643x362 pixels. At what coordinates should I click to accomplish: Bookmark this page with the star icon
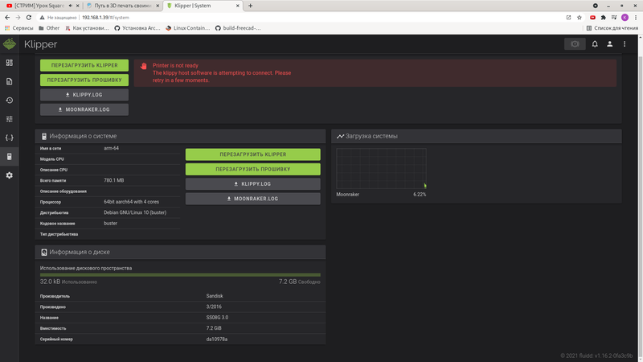[579, 17]
